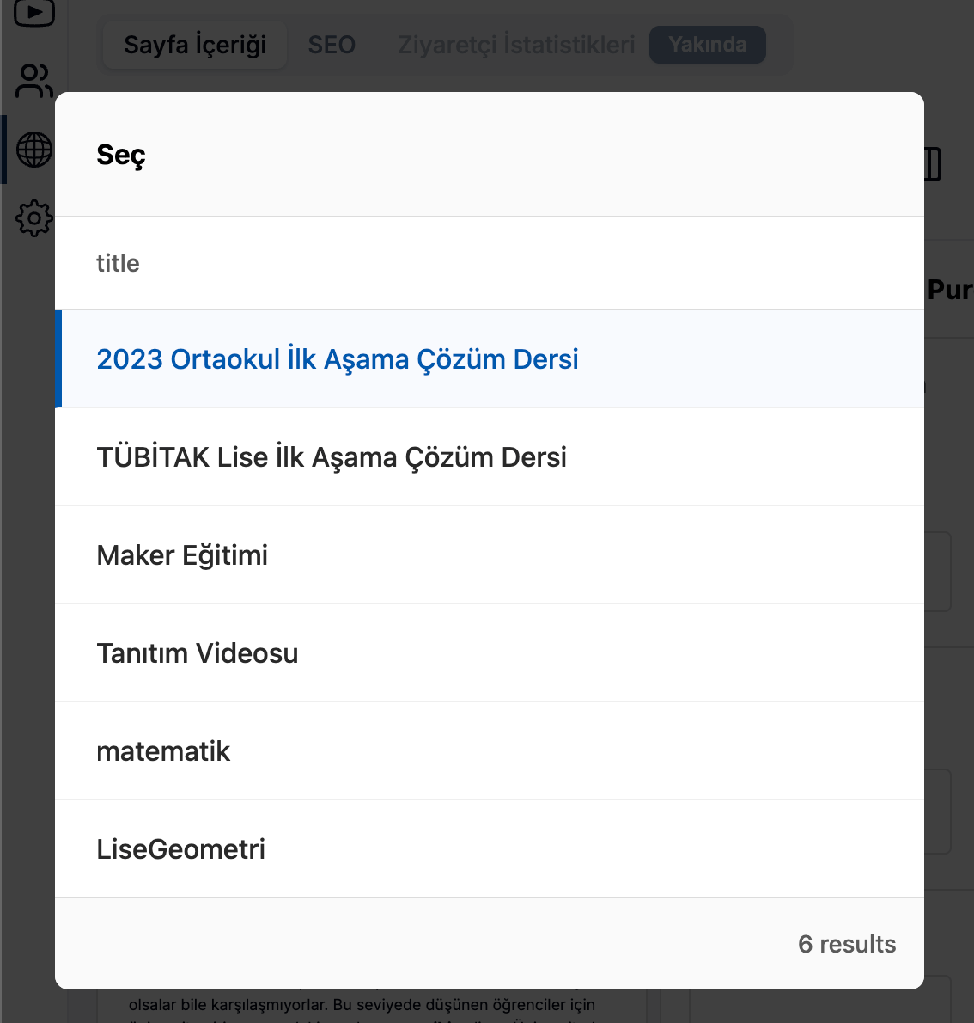Select Tanıtım Videosu from the list

pos(198,653)
